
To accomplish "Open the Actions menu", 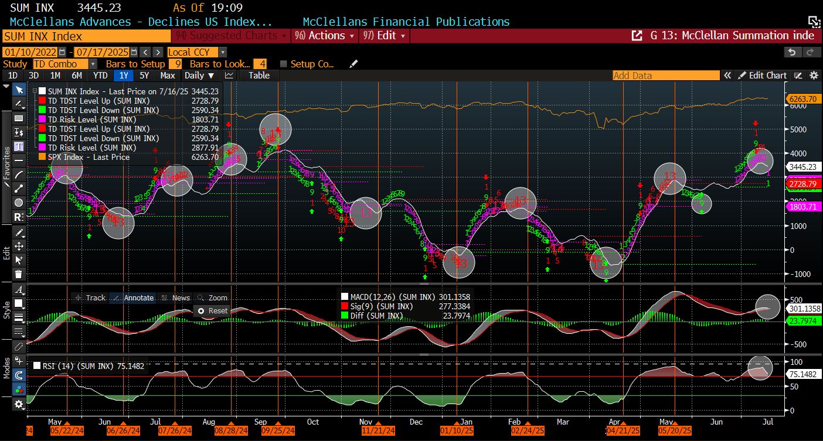I will [x=325, y=36].
